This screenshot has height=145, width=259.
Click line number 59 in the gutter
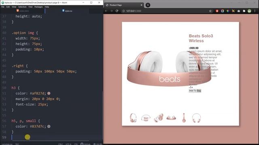point(4,137)
